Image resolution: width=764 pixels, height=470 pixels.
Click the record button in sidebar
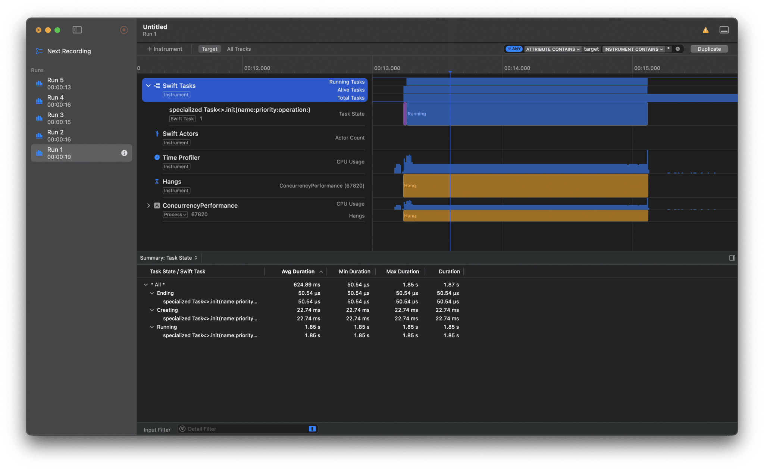pos(124,30)
